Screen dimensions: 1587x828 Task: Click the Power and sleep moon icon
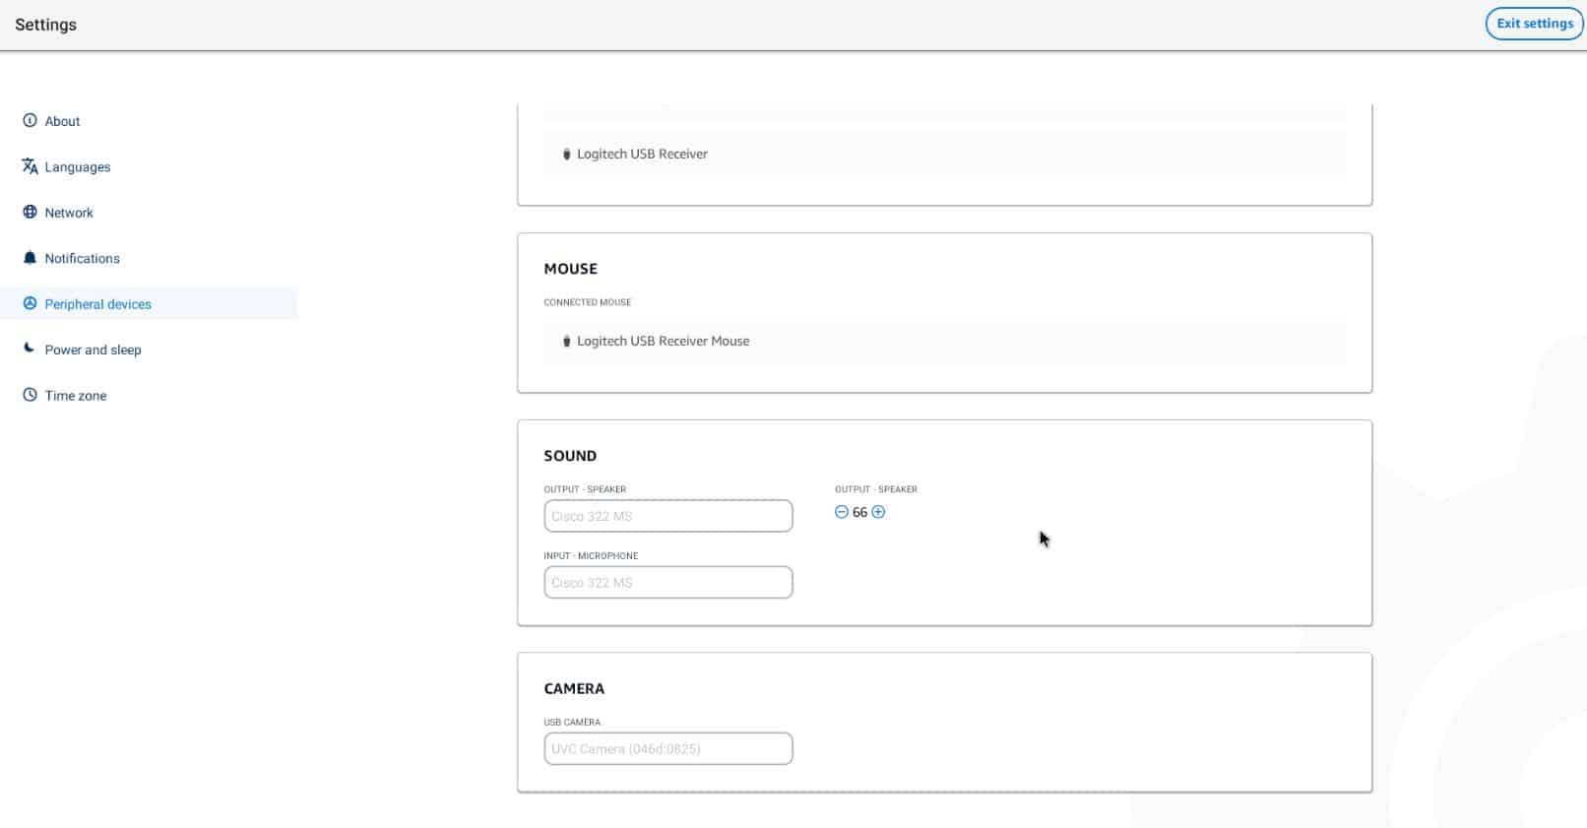coord(30,349)
